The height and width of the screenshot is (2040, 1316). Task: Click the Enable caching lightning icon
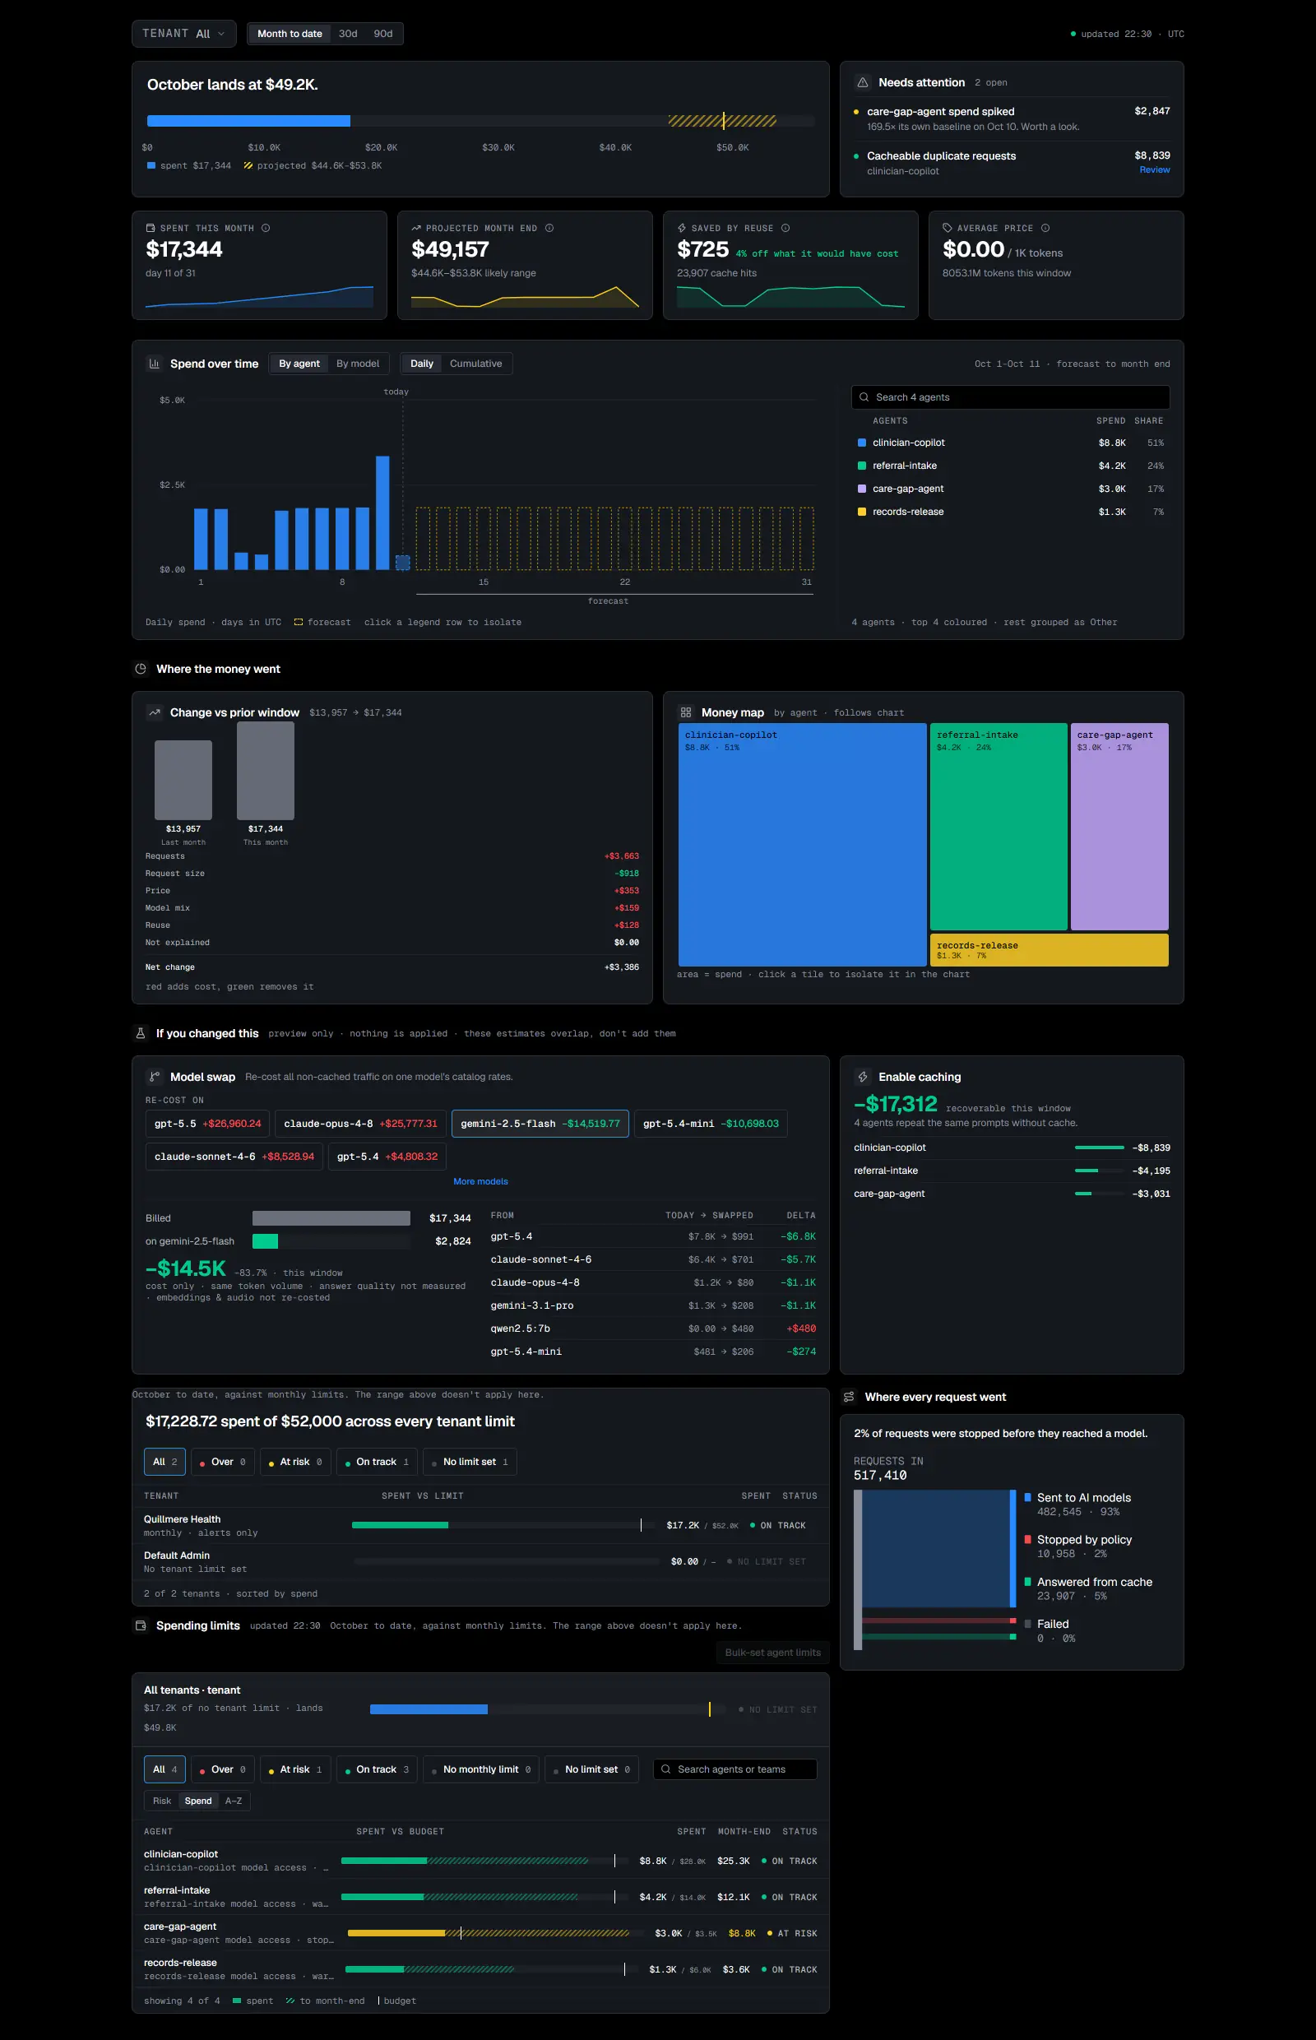862,1077
